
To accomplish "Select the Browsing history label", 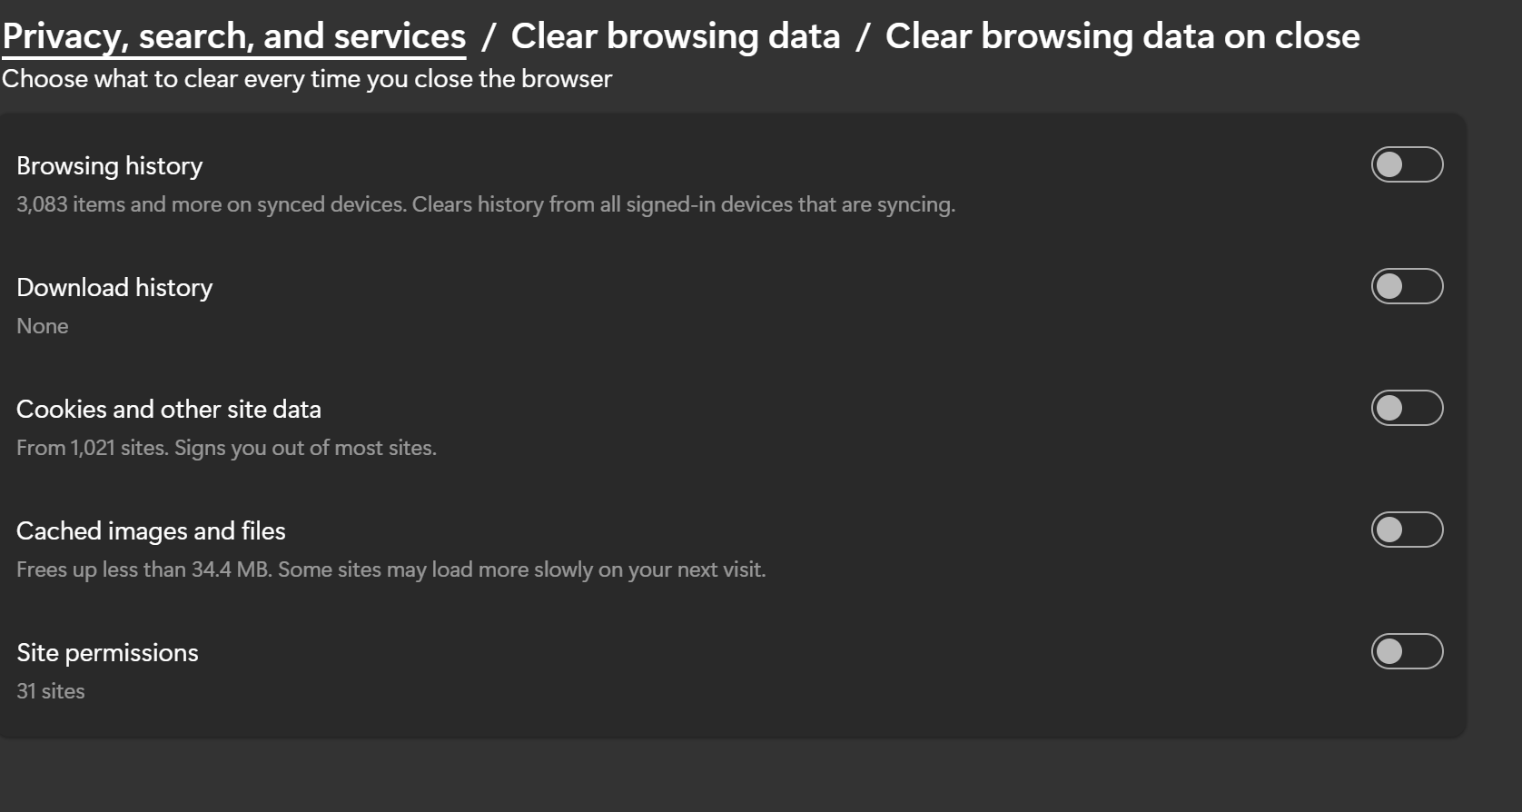I will point(110,166).
